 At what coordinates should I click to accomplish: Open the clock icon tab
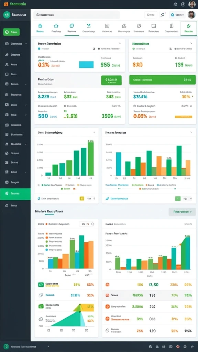139,28
